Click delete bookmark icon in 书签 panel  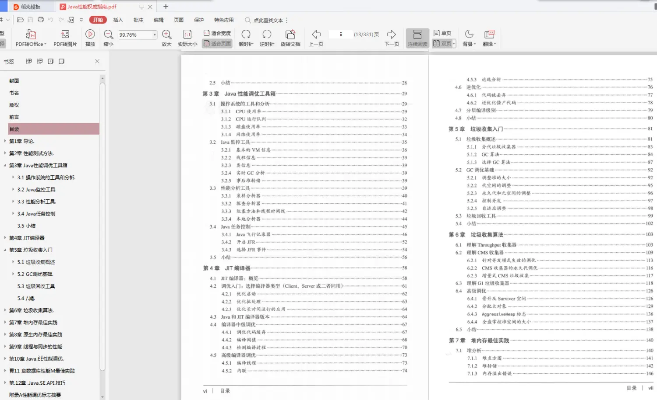click(x=62, y=61)
